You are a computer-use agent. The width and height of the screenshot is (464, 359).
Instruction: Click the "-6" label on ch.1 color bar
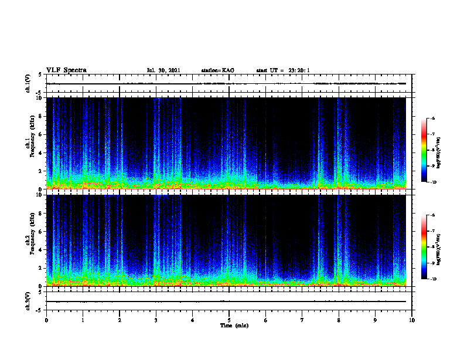tap(432, 118)
